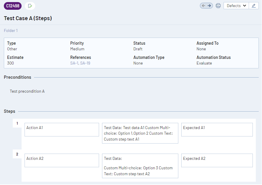Select the Action A2 step box
This screenshot has height=185, width=262.
click(62, 160)
